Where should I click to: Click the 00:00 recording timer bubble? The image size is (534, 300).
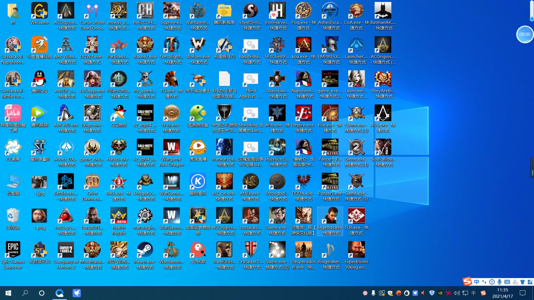[x=525, y=34]
